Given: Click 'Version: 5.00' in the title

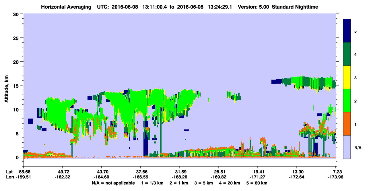Looking at the screenshot, I should coord(253,7).
